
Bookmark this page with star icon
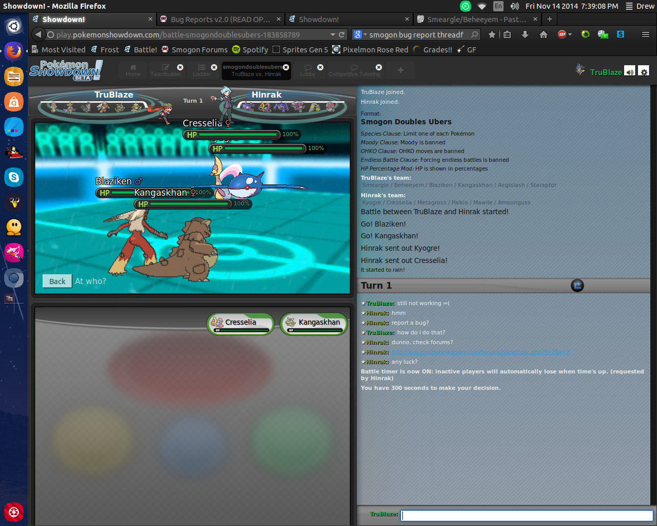[492, 34]
